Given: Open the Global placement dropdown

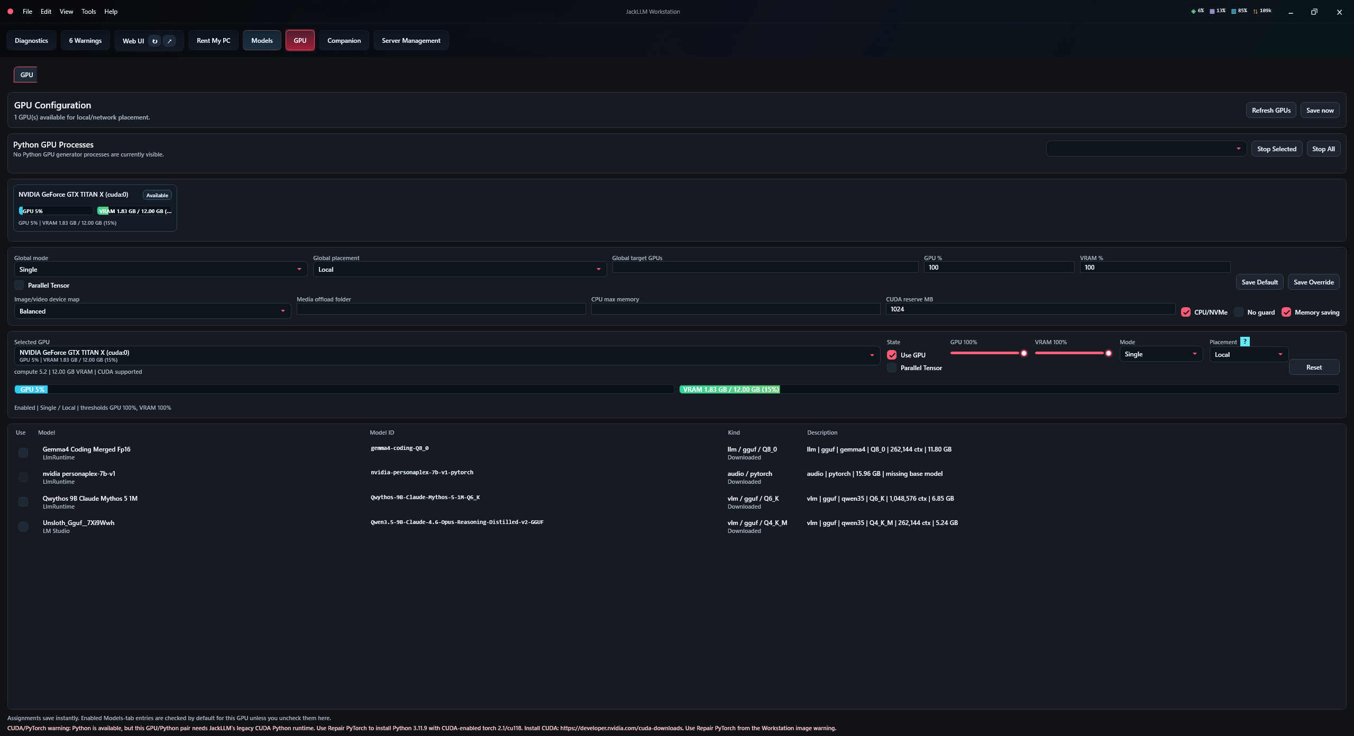Looking at the screenshot, I should [460, 269].
